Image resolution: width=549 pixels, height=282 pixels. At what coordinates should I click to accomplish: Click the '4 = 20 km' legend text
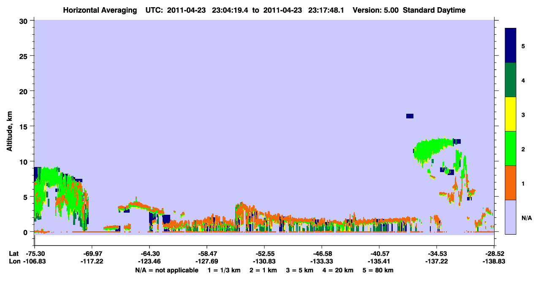tap(338, 270)
